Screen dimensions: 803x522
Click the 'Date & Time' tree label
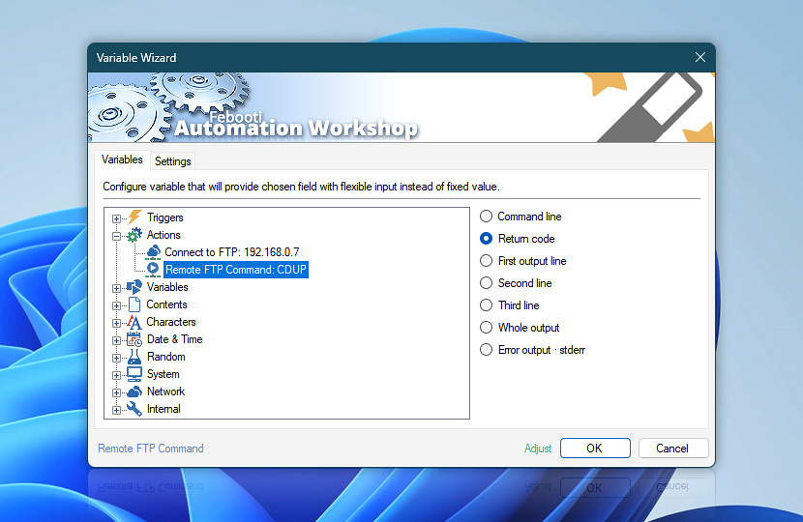(175, 339)
